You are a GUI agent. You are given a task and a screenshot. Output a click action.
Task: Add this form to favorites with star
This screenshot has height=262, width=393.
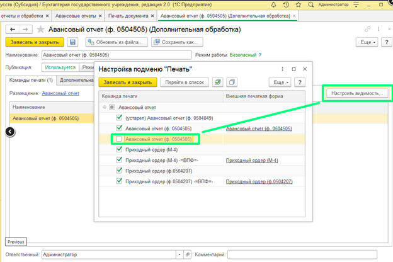[42, 29]
